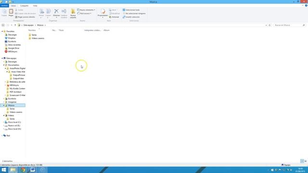Open the Explorer help icon
This screenshot has width=308, height=173.
point(306,5)
